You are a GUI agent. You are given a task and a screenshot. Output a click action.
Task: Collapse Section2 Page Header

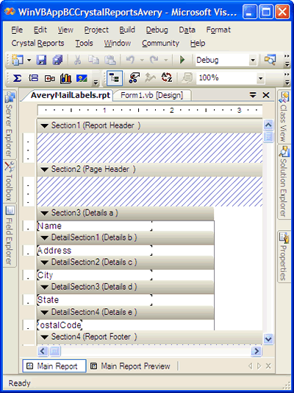(x=45, y=170)
